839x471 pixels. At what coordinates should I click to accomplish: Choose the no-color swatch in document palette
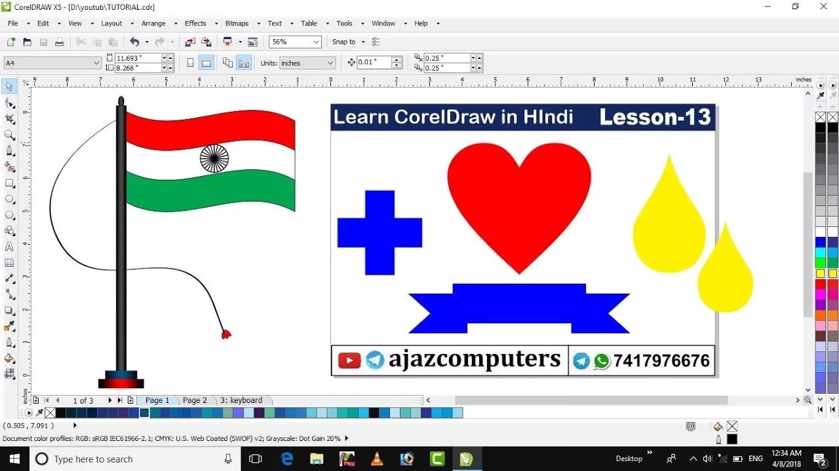pos(50,413)
